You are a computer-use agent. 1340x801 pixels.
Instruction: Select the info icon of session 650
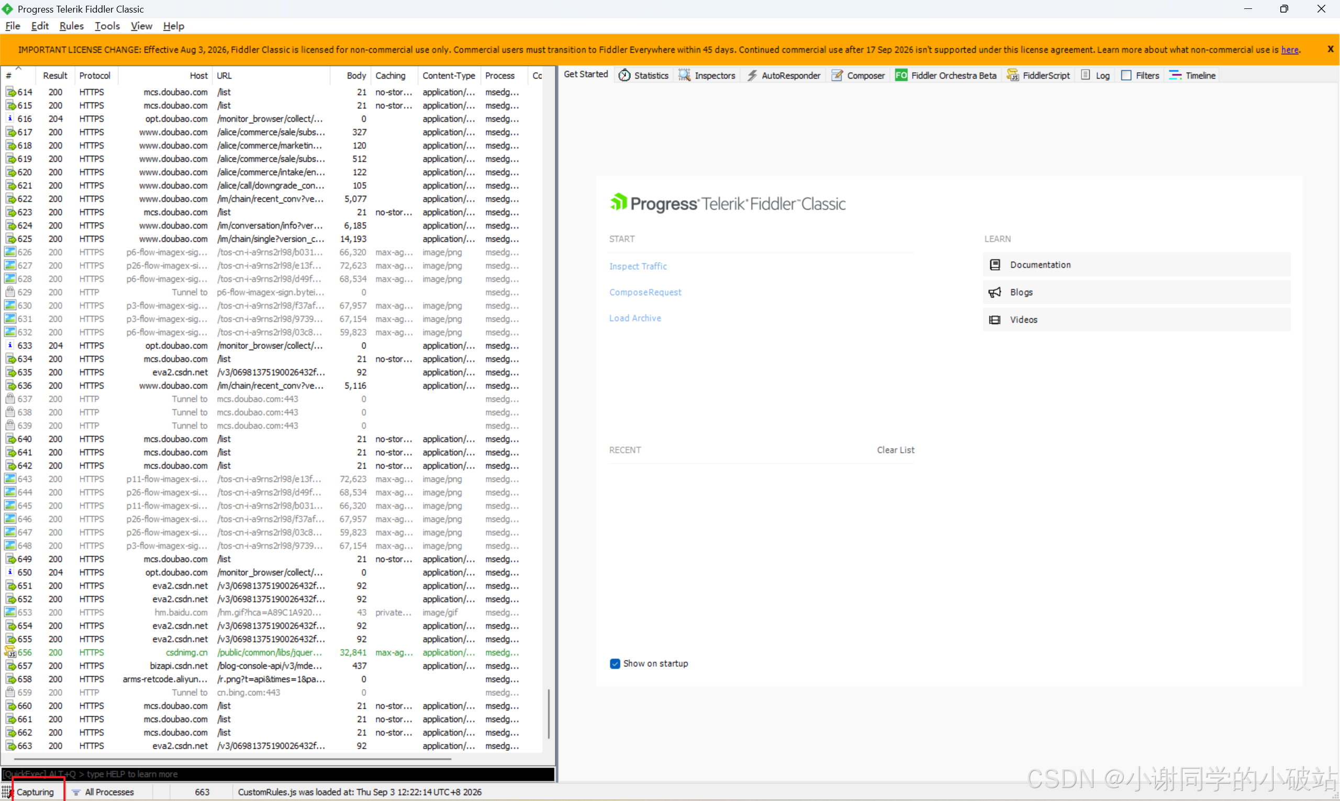tap(10, 572)
